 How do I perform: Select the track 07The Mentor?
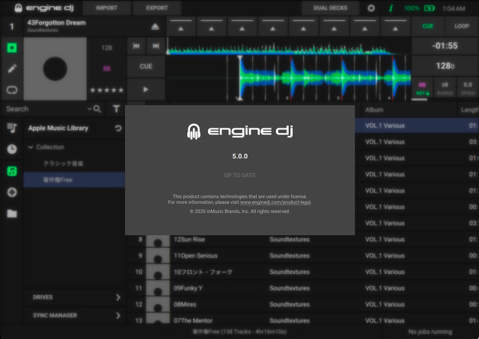(x=193, y=321)
